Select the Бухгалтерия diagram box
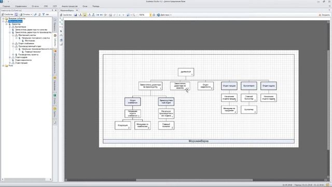Viewport: 332px width, 187px height. coord(249,86)
